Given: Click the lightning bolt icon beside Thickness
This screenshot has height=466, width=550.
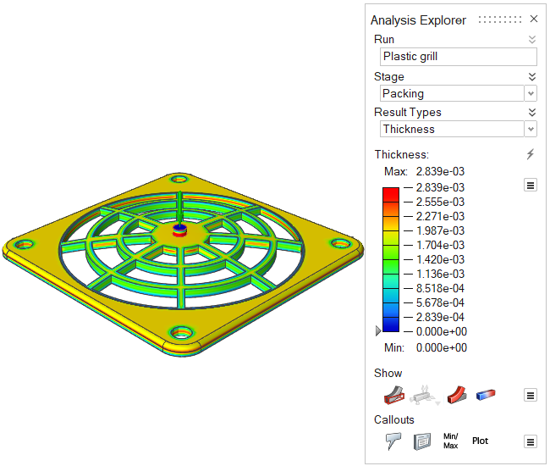Looking at the screenshot, I should click(x=531, y=154).
